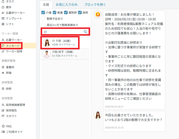Switch to お気に入りのみ tab
Viewport: 179px width, 139px height.
pyautogui.click(x=67, y=5)
